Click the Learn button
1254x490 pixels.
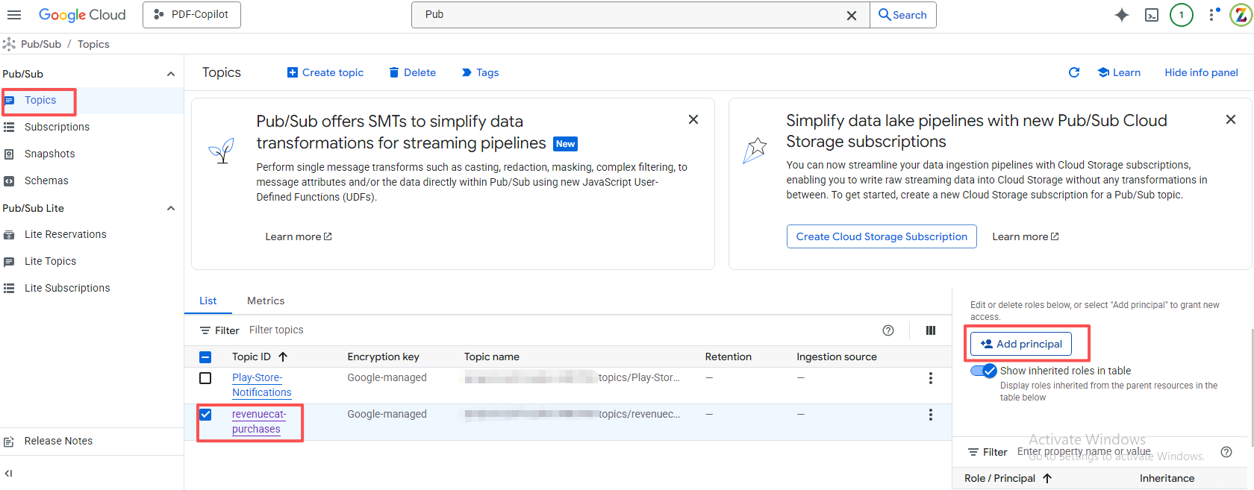(x=1119, y=72)
